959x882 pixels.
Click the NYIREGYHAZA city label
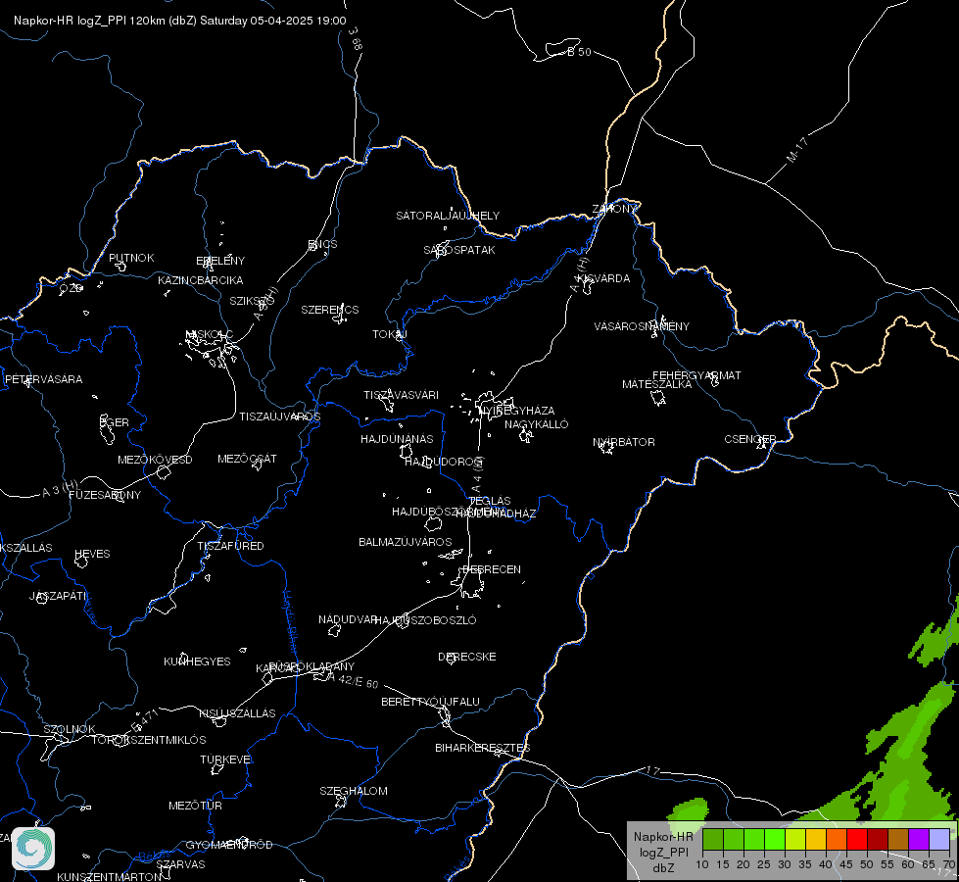[x=517, y=410]
